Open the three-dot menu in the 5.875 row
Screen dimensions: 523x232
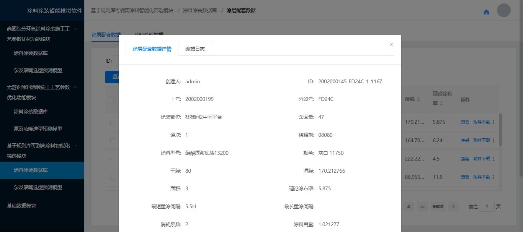[x=493, y=122]
